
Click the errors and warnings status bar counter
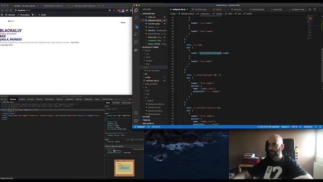click(x=156, y=127)
